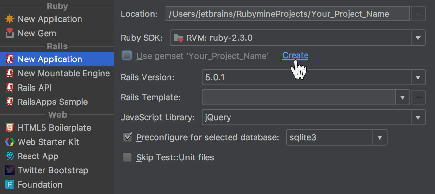Choose React App project type
Image resolution: width=435 pixels, height=194 pixels.
click(57, 156)
